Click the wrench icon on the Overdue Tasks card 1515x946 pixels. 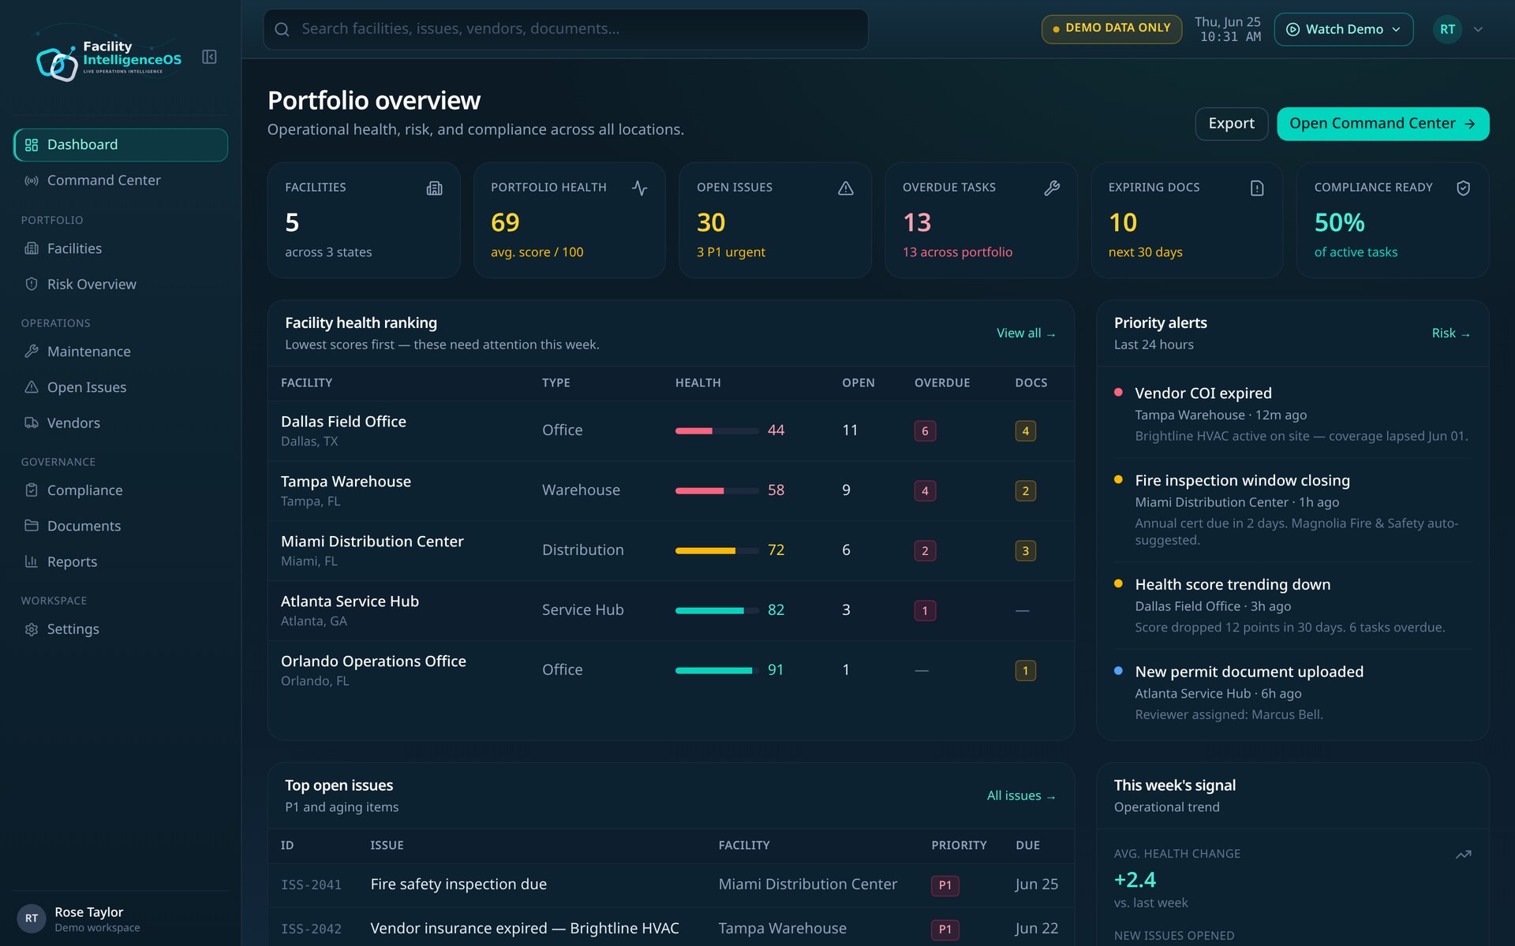(1052, 188)
